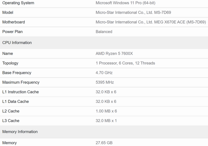Image resolution: width=208 pixels, height=146 pixels.
Task: Click the Model row label
Action: (x=8, y=13)
